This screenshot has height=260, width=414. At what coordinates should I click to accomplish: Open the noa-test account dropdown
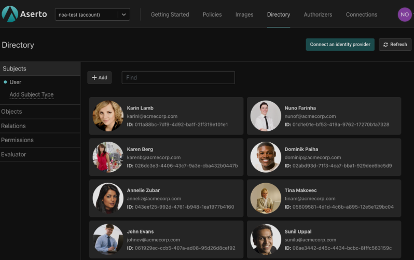[x=92, y=15]
